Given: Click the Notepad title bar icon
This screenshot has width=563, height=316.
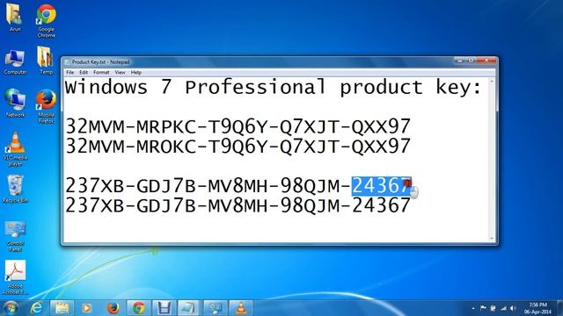Looking at the screenshot, I should (67, 62).
